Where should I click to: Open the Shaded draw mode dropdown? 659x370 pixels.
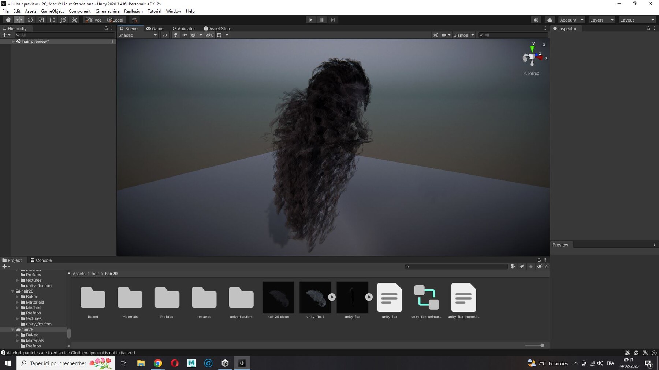(x=138, y=35)
